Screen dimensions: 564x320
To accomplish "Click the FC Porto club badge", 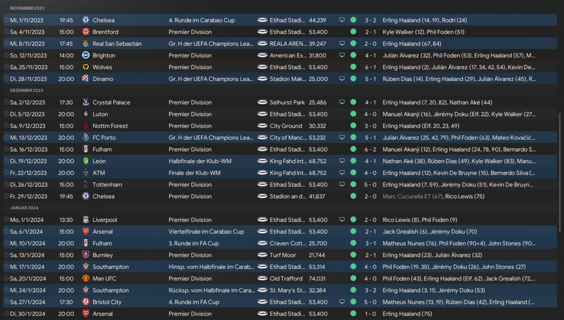I will [86, 138].
